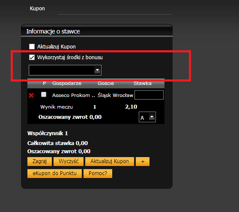Enable the Aktualizuj Kupon checkbox
239x212 pixels.
point(32,47)
